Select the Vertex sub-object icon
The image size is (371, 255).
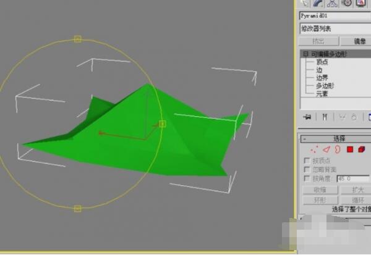[x=314, y=149]
